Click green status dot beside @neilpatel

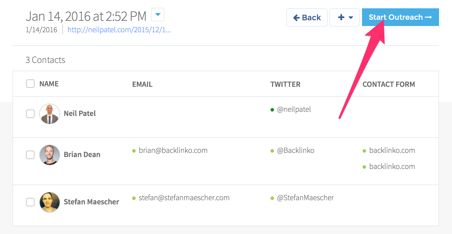tap(272, 110)
